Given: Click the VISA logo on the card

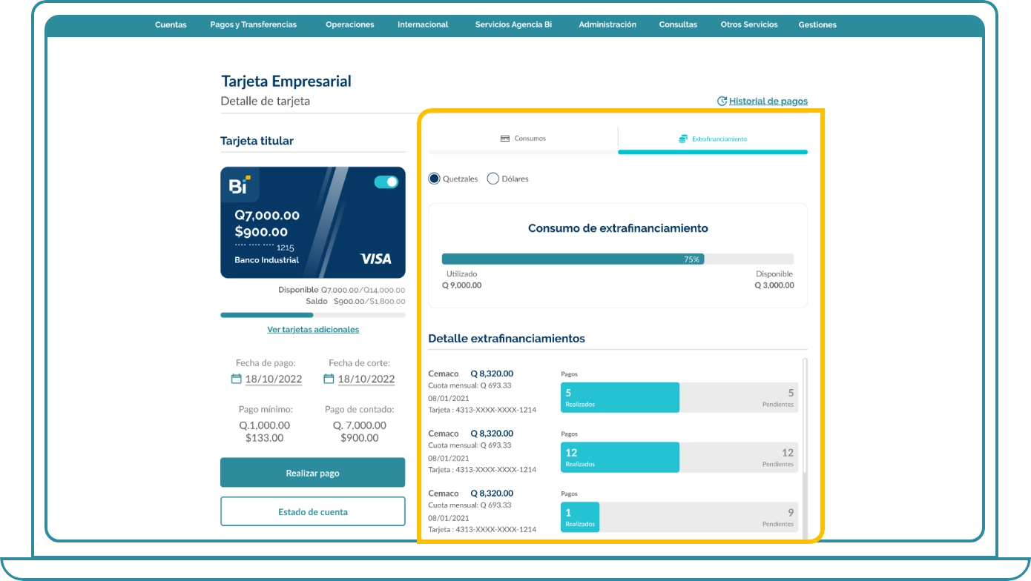Looking at the screenshot, I should point(375,259).
